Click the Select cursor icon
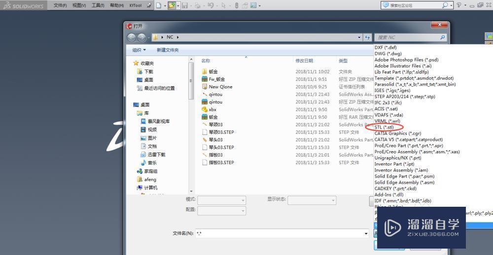 pyautogui.click(x=223, y=5)
